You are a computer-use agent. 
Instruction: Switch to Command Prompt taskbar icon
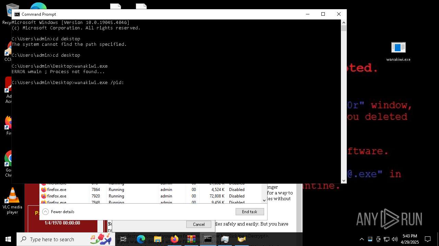[208, 239]
